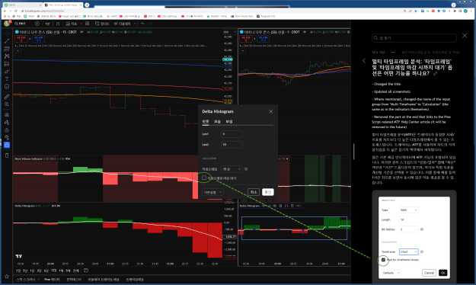The image size is (476, 285).
Task: Click the user profile avatar icon
Action: coord(7,24)
